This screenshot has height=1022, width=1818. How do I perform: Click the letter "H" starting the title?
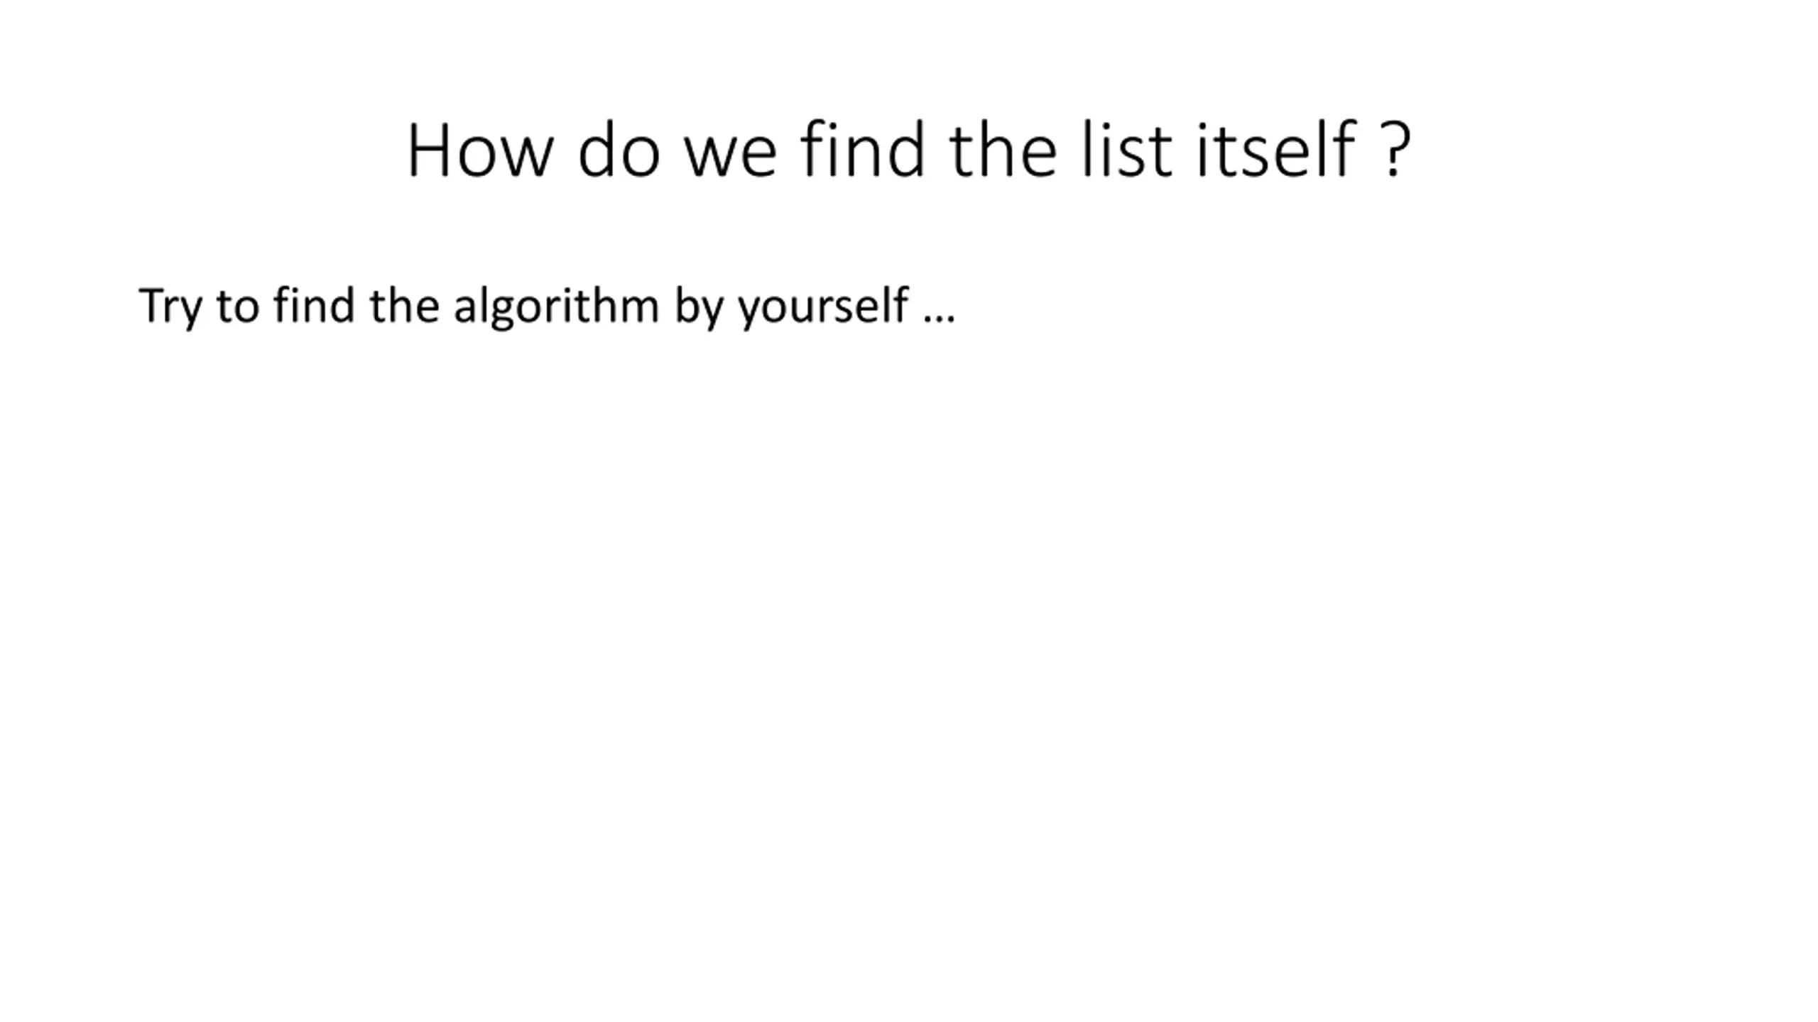429,150
